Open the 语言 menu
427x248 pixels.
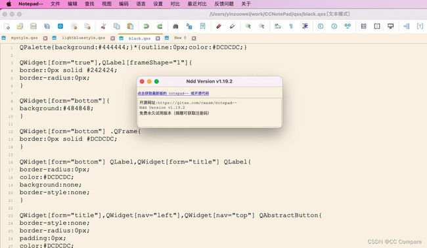tap(141, 4)
